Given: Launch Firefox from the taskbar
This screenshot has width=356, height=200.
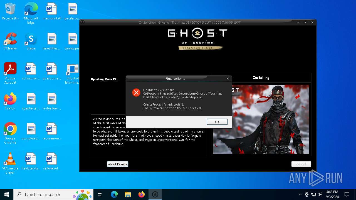Looking at the screenshot, I should 142,194.
